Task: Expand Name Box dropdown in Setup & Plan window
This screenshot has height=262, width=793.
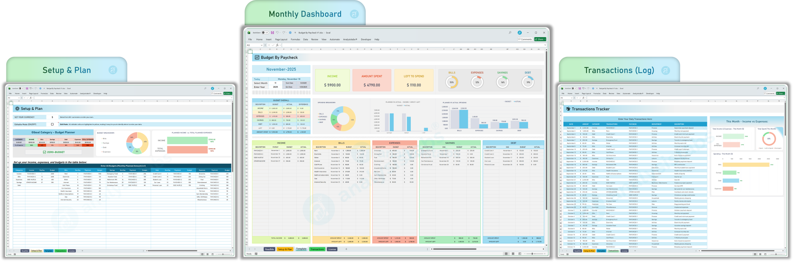Action: point(19,98)
